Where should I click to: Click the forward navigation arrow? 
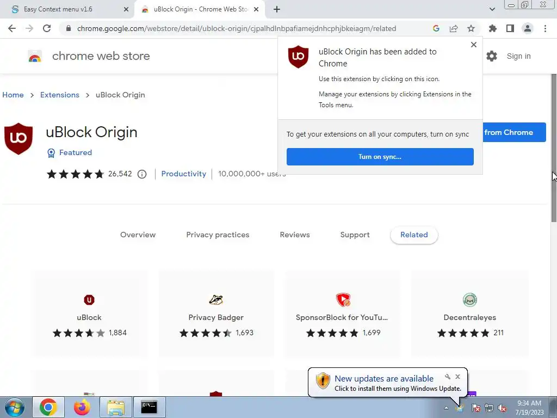click(29, 28)
